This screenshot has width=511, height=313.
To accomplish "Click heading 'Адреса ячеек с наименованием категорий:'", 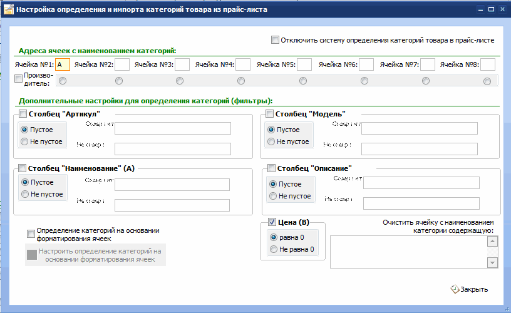I will 97,51.
